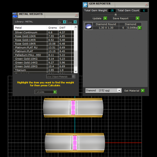Click the green arrow in the Diamond row

click(140, 28)
